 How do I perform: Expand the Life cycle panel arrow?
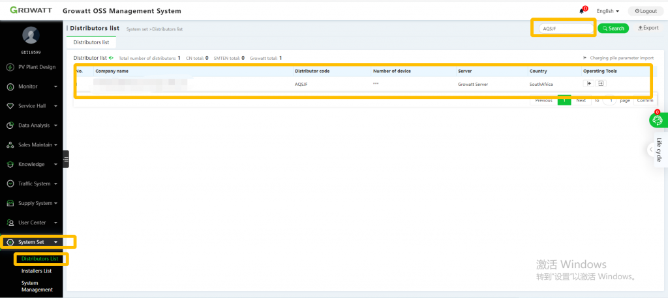tap(651, 150)
